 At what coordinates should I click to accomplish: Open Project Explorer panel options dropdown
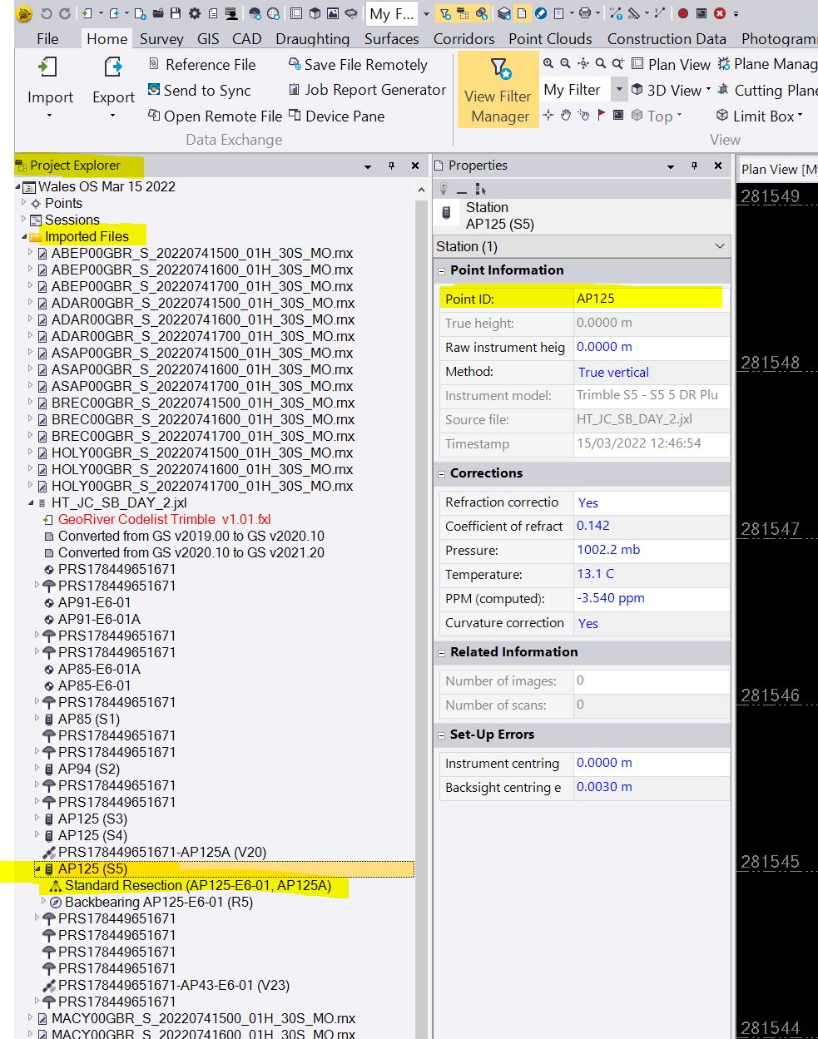coord(367,166)
